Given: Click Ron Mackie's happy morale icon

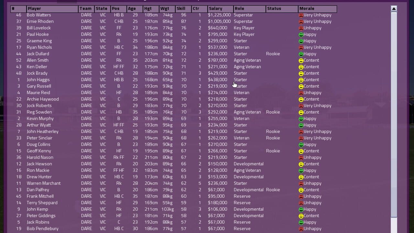Looking at the screenshot, I should pos(301,170).
